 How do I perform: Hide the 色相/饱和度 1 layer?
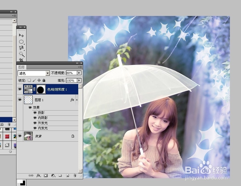click(x=20, y=89)
